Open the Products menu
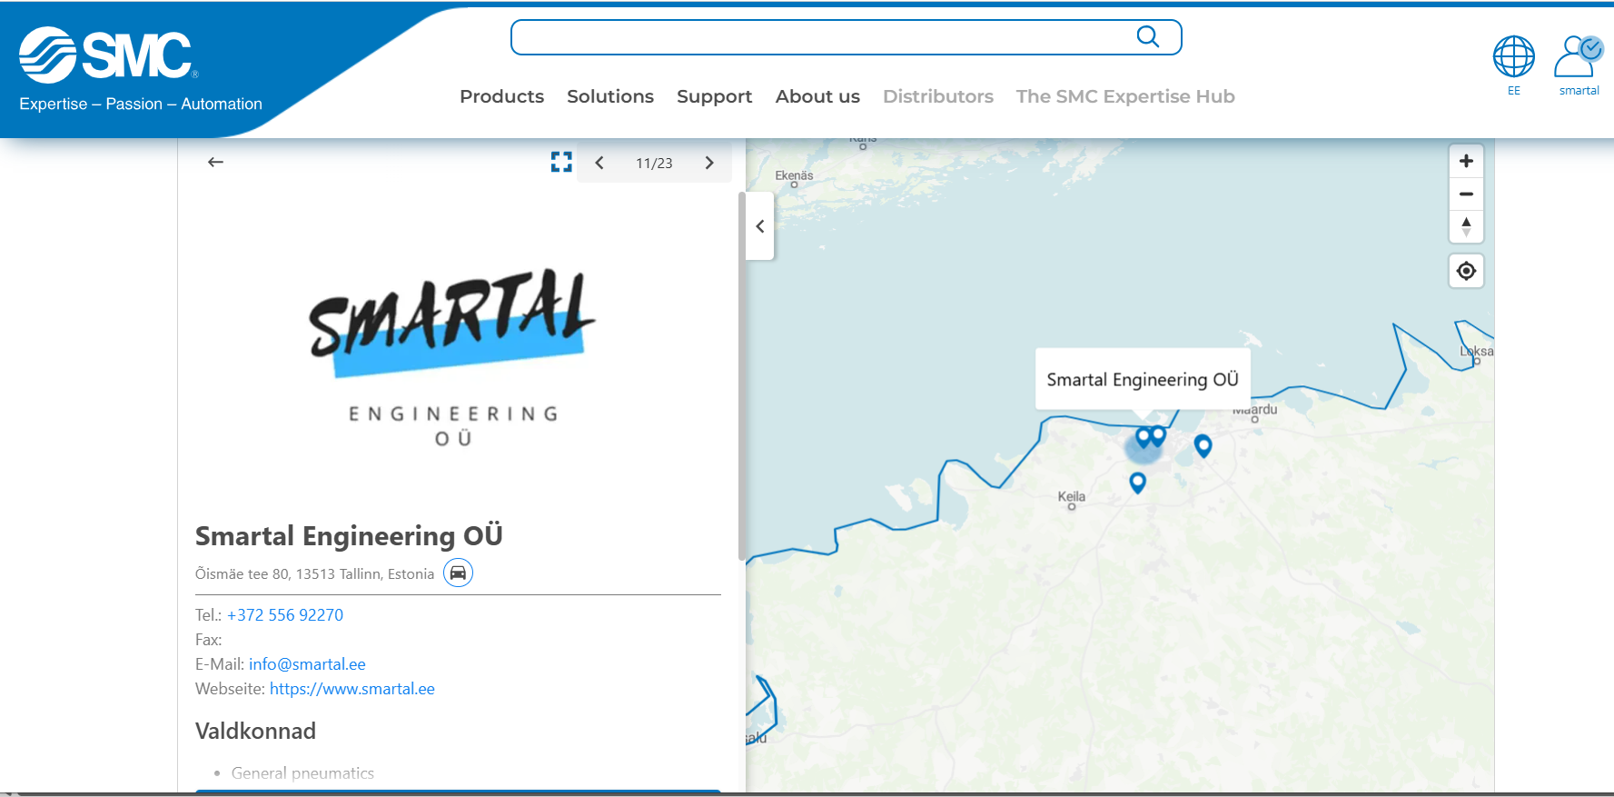Screen dimensions: 1614x797 (x=501, y=96)
